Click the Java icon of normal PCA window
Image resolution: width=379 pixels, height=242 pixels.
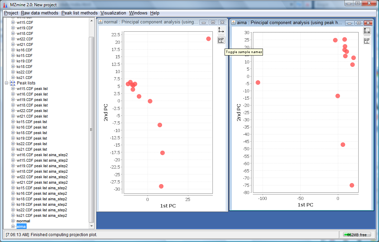(x=101, y=22)
